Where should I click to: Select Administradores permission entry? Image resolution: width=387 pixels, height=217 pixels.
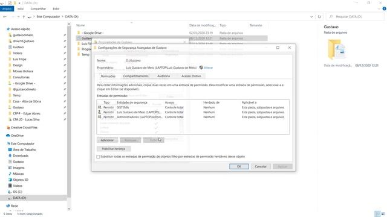pyautogui.click(x=193, y=117)
